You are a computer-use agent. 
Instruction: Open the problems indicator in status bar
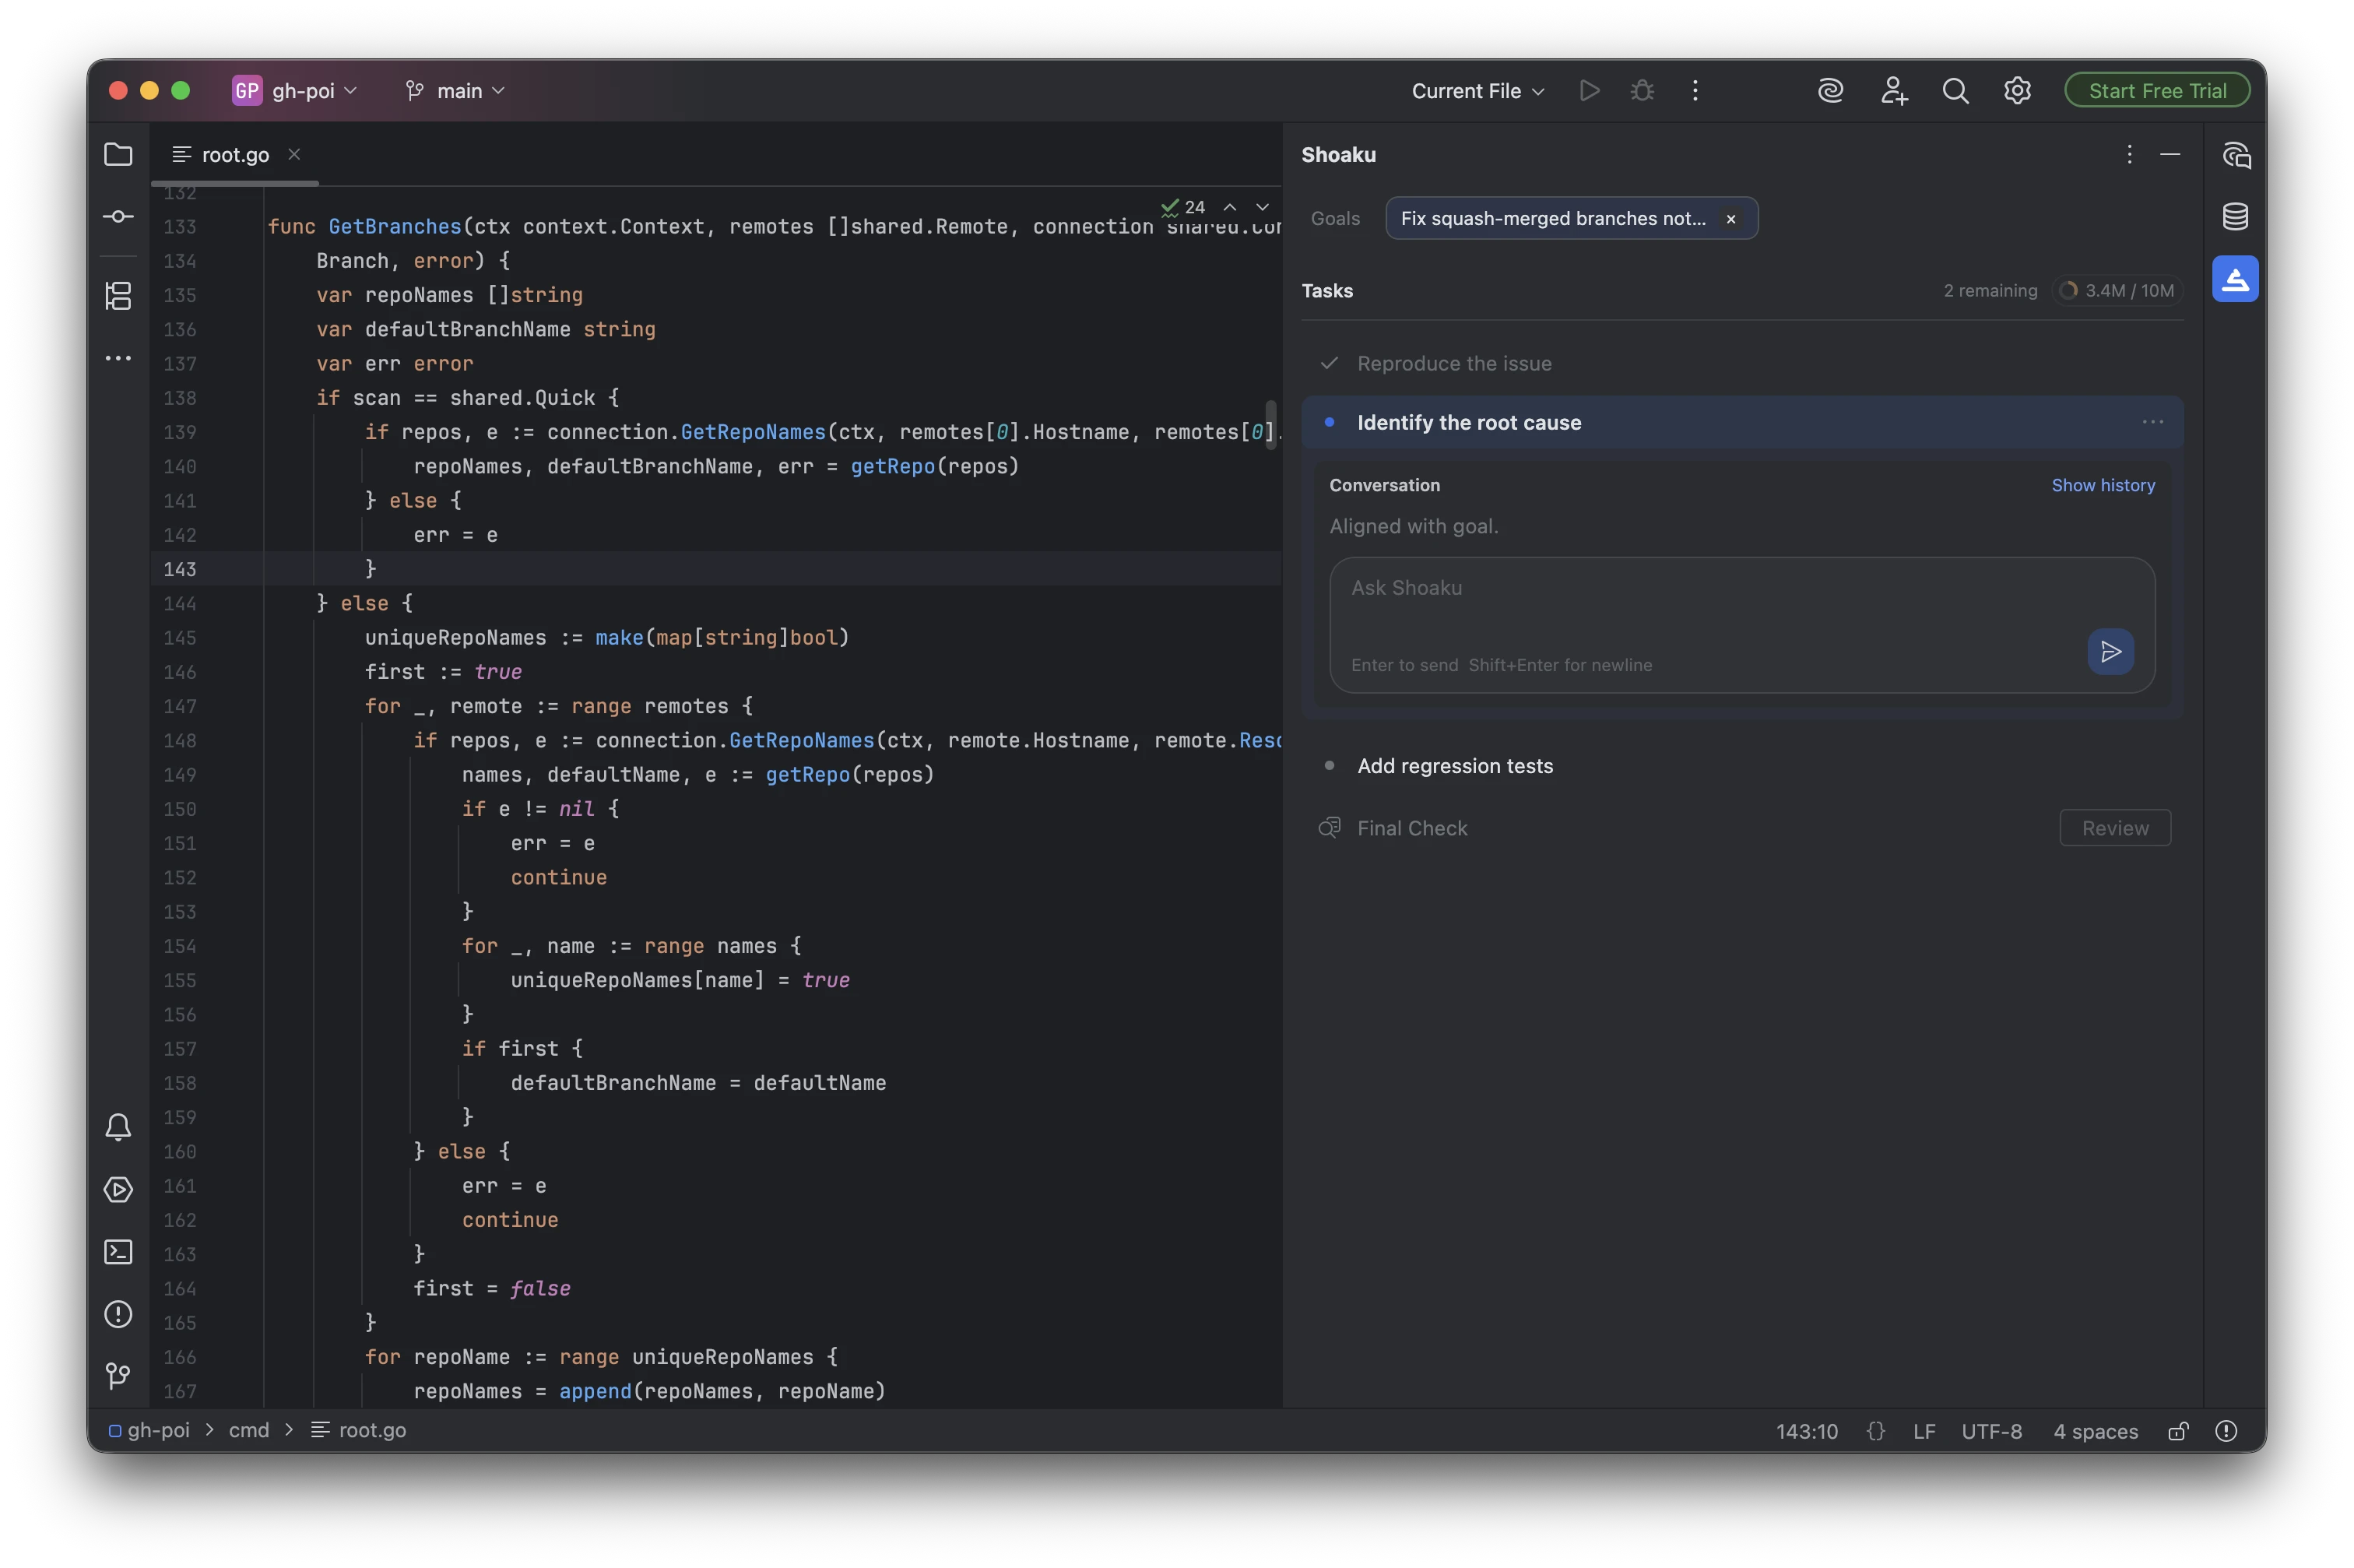click(2226, 1431)
